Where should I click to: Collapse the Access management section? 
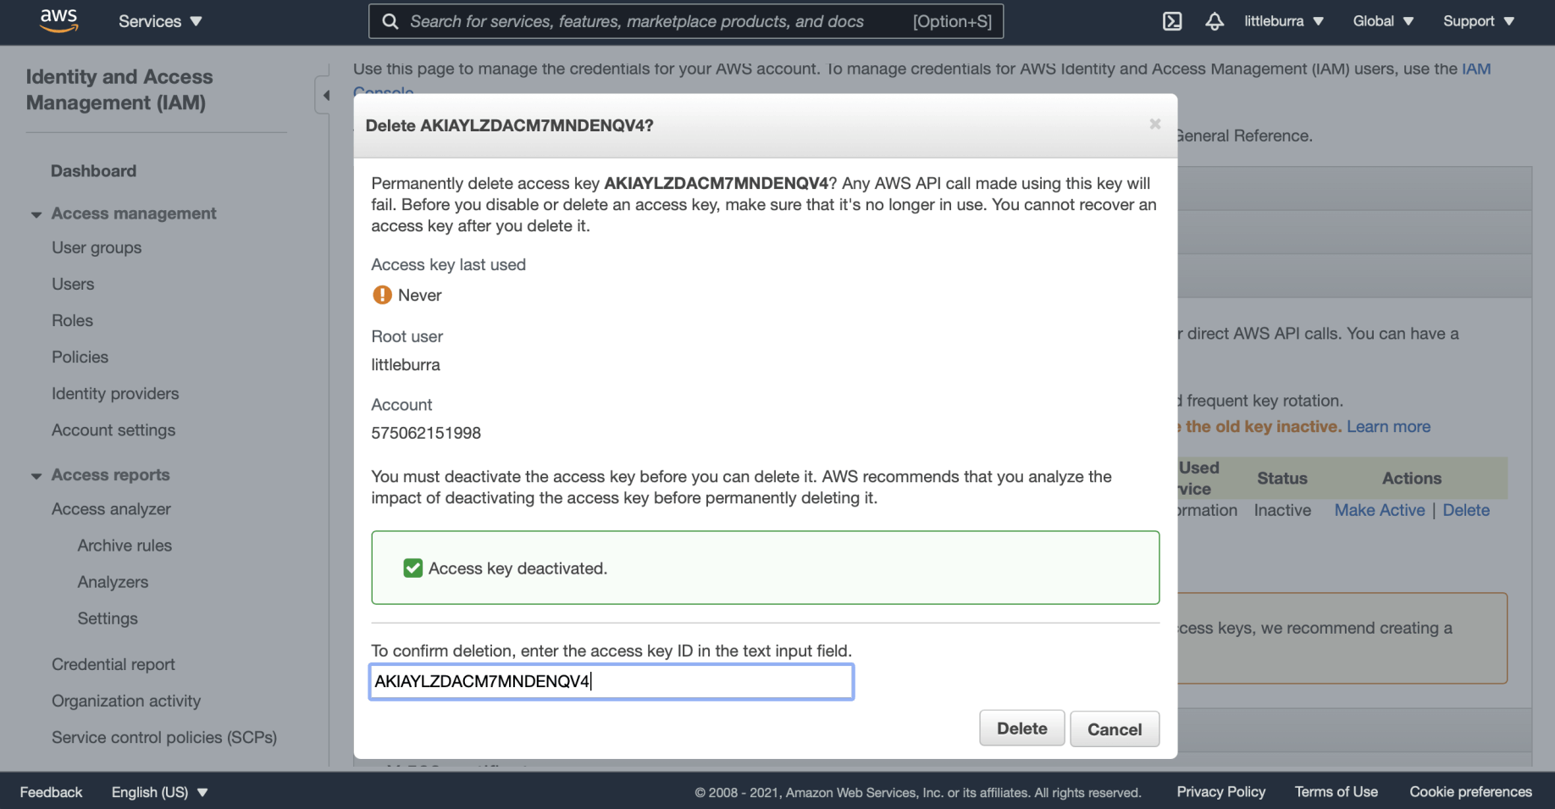36,214
